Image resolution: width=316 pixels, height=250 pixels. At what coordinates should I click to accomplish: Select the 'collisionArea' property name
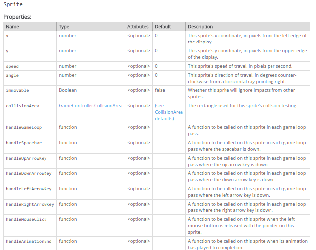point(23,106)
